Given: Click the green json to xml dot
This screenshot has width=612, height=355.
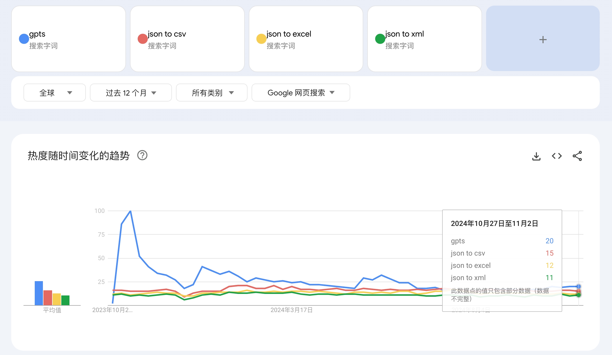Looking at the screenshot, I should click(380, 39).
